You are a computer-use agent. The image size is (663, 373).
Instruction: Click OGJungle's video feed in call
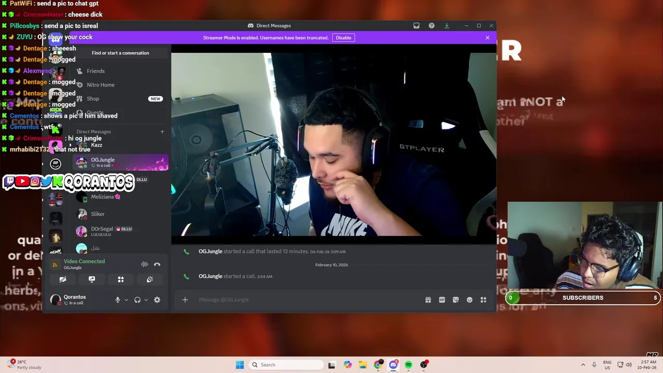334,144
